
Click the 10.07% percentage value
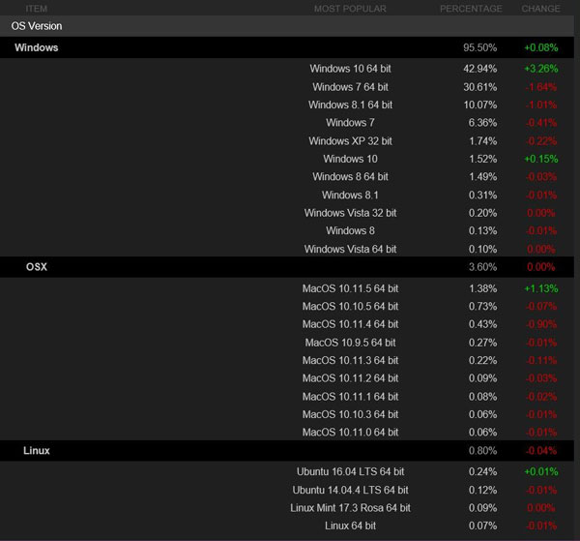pos(479,105)
